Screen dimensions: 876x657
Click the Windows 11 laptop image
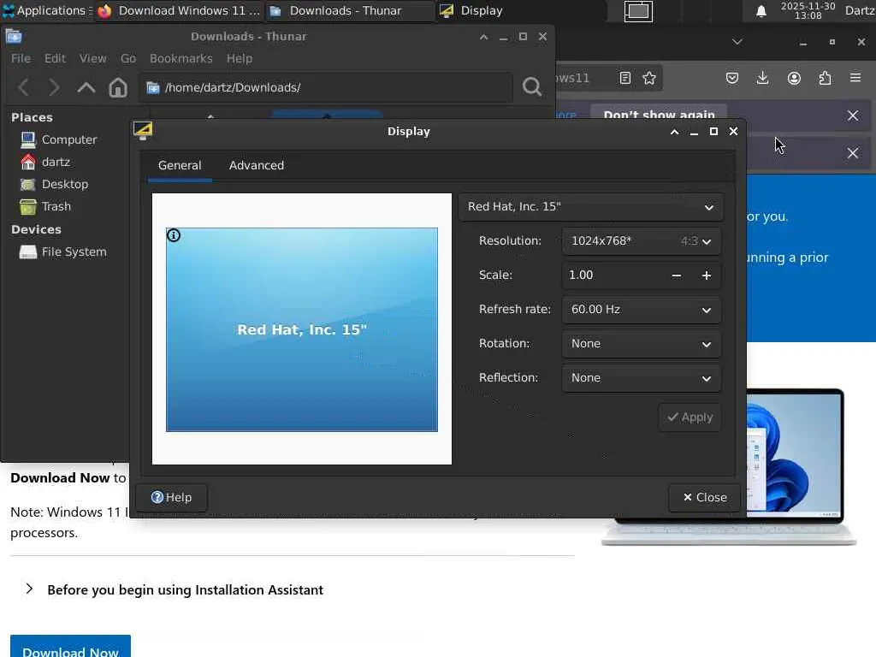pos(795,466)
